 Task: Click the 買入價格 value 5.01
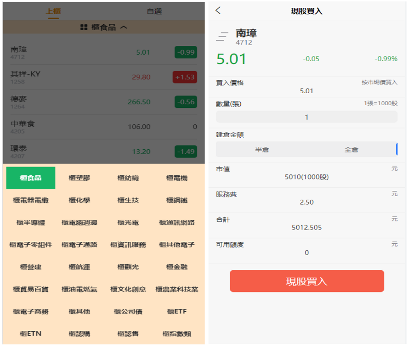(x=306, y=91)
